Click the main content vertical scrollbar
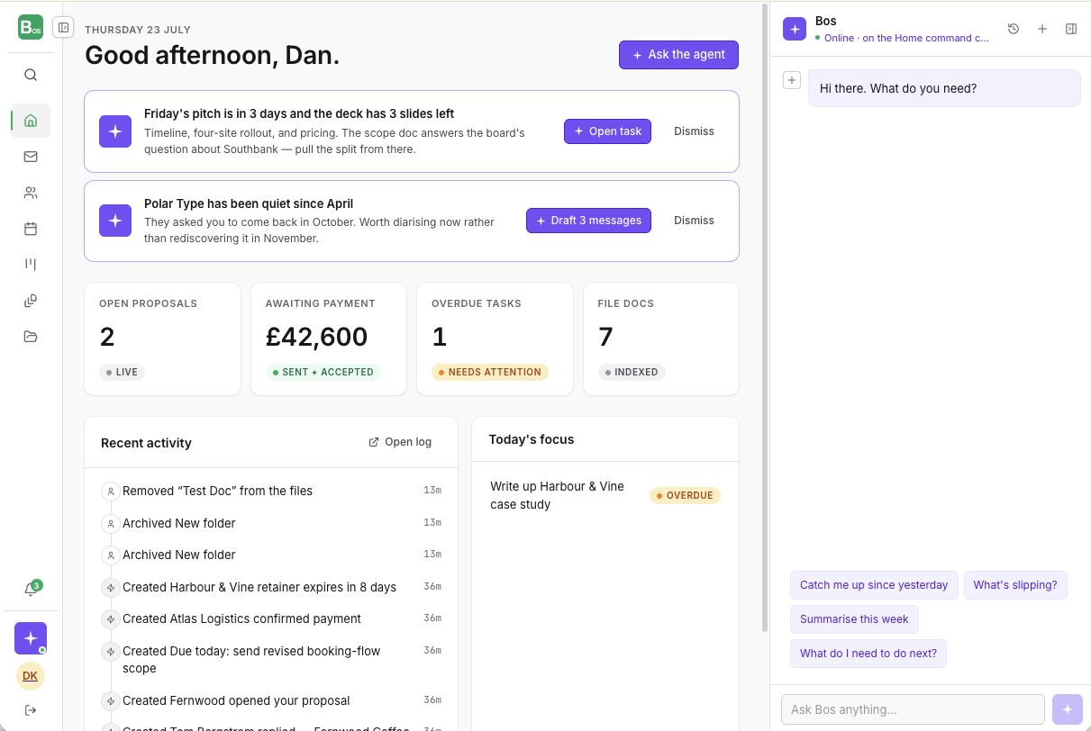This screenshot has height=731, width=1091. pos(765,317)
